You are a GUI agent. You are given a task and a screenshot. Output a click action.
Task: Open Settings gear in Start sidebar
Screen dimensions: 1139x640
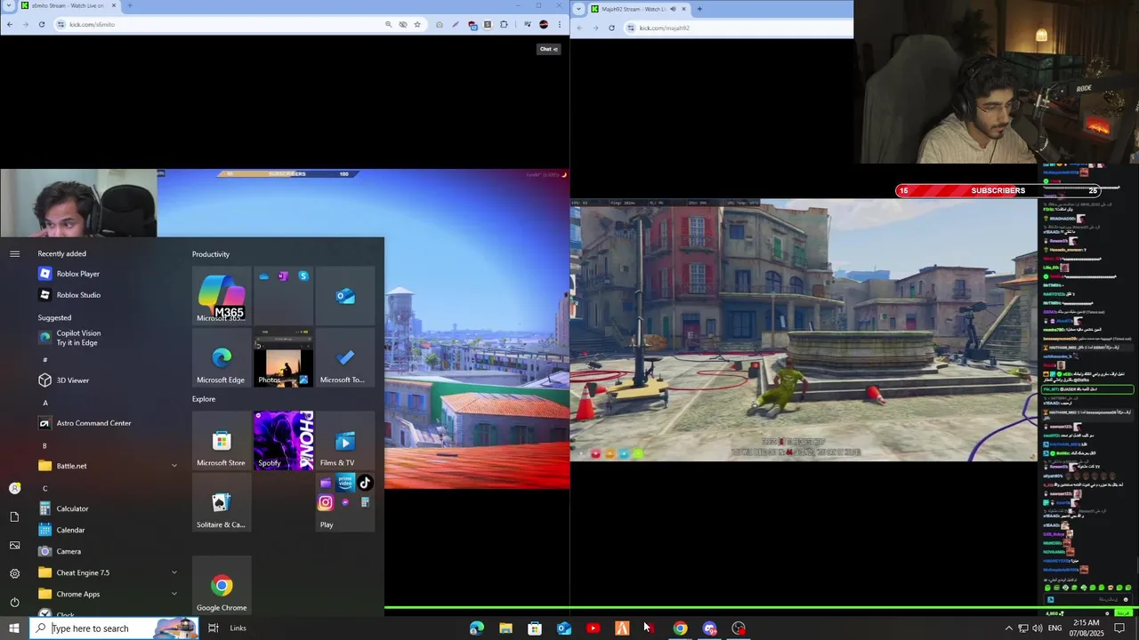point(14,573)
